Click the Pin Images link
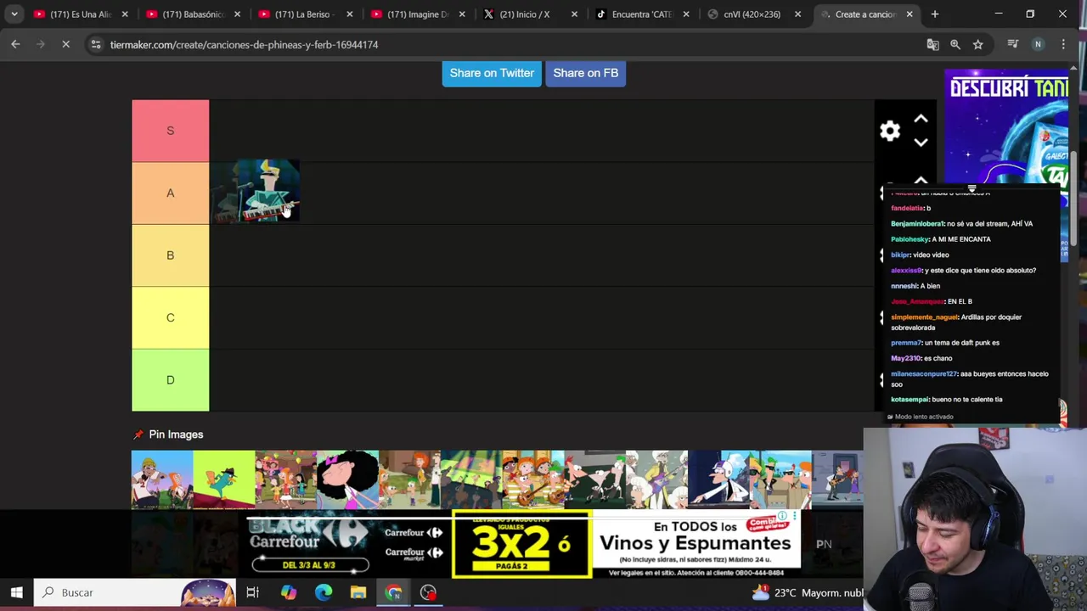 (176, 434)
